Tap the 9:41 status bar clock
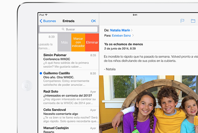Viewport: 198px width, 133px height. point(135,15)
